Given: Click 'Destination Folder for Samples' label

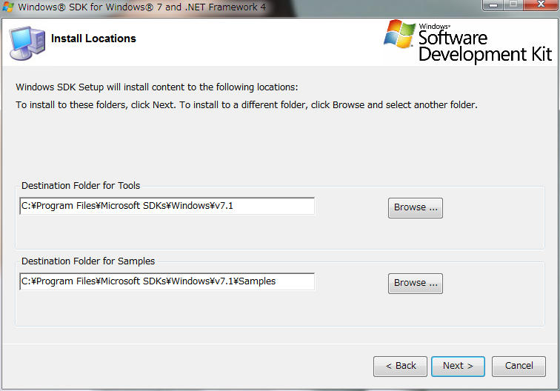Looking at the screenshot, I should coord(88,261).
